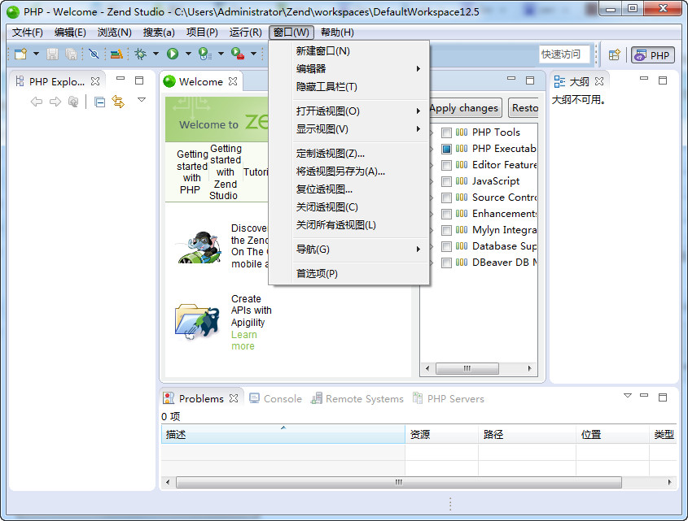Minimize the Problems panel

pos(644,396)
